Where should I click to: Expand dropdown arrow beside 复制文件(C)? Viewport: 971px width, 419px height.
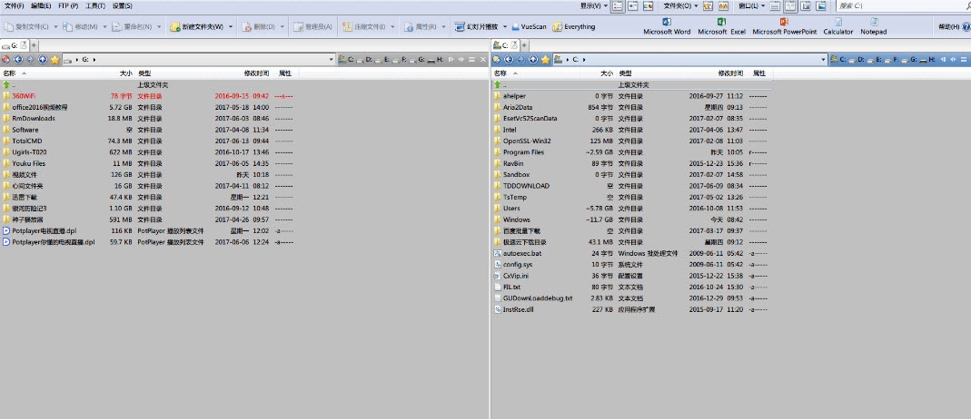click(x=55, y=27)
